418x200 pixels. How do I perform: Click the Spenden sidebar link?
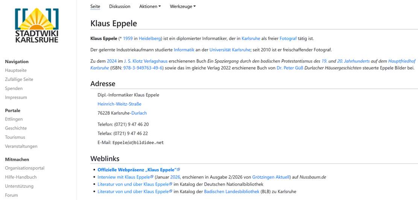14,89
